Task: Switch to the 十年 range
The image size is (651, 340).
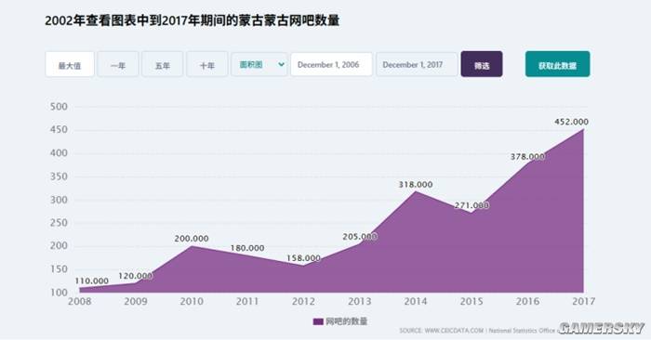Action: [x=206, y=65]
